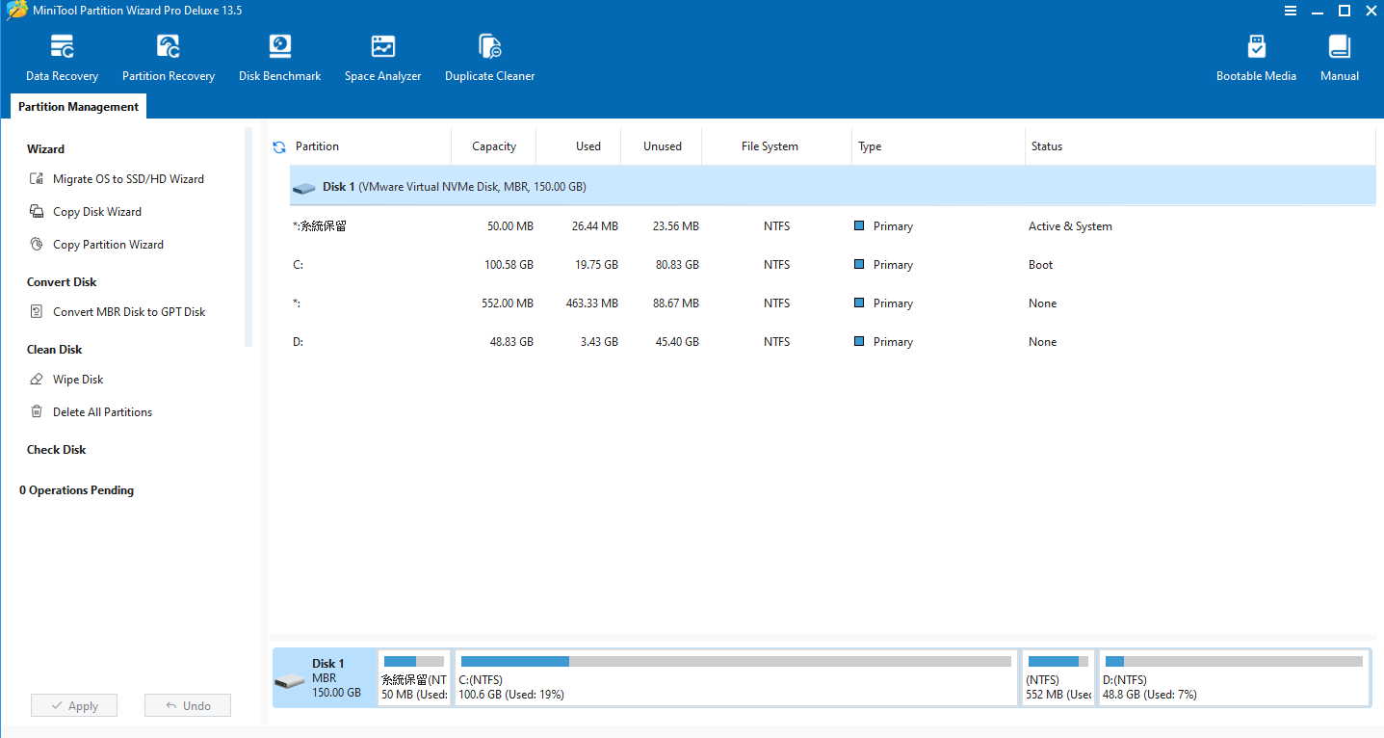The image size is (1384, 738).
Task: Click the Active & System status cell
Action: pos(1070,226)
